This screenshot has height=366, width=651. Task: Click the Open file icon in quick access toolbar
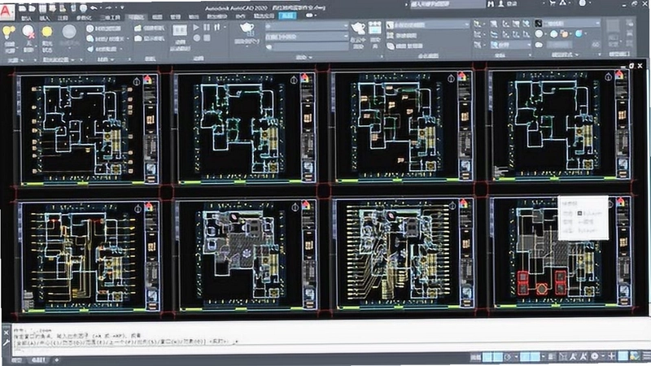tap(33, 8)
